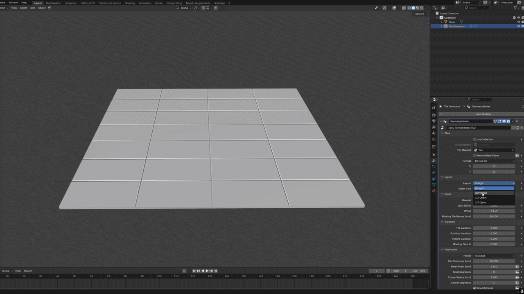Screen dimensions: 524x294
Task: Adjust the Tilt Variation slider
Action: pos(494,228)
